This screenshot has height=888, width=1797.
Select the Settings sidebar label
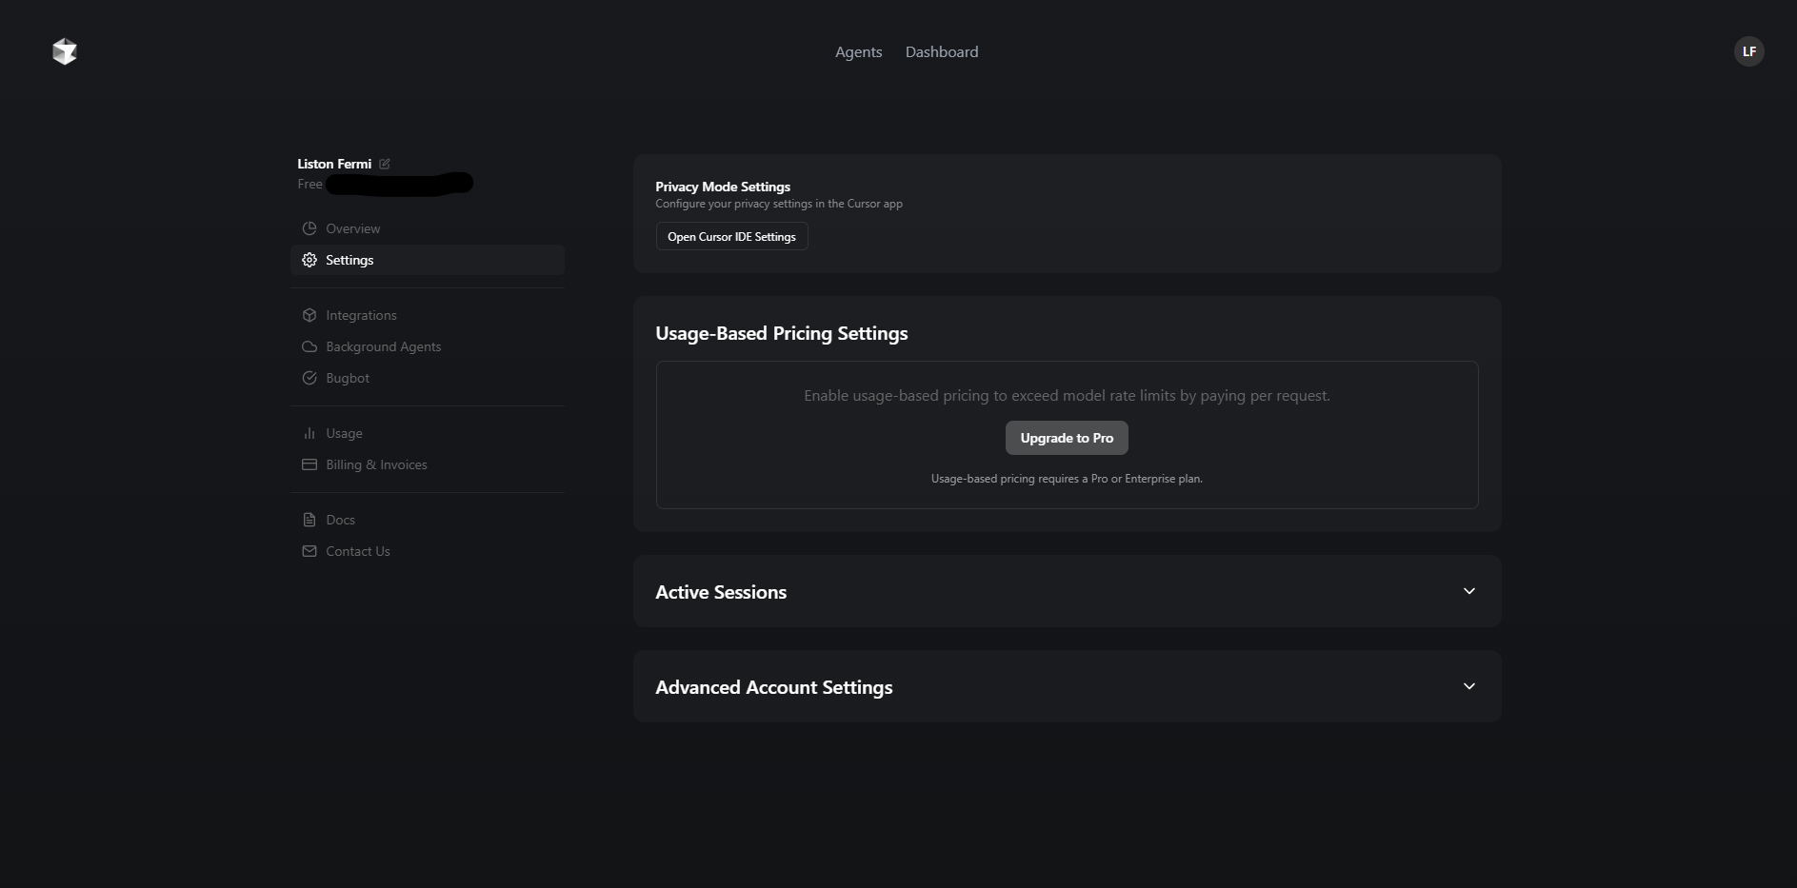[x=349, y=260]
